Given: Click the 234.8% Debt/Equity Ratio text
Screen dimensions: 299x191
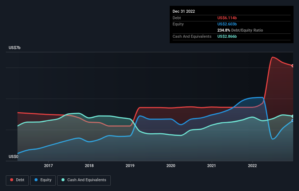Looking at the screenshot, I should tap(240, 30).
